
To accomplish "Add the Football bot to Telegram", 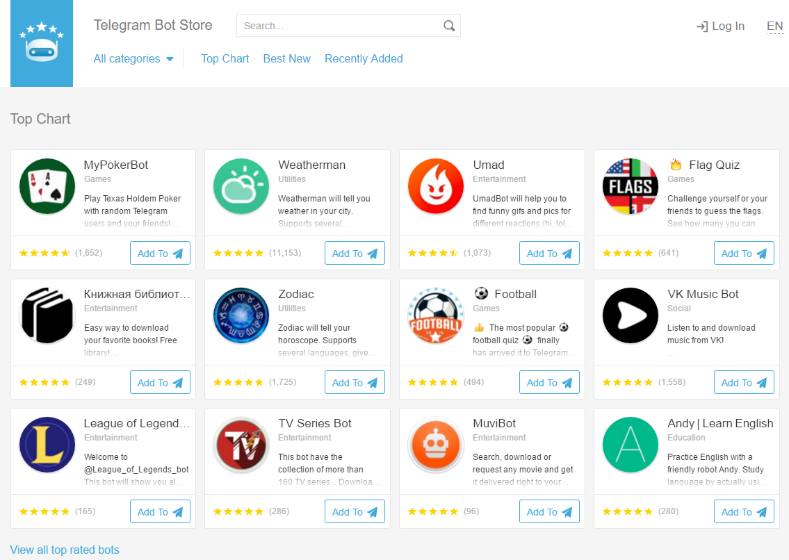I will pos(549,382).
